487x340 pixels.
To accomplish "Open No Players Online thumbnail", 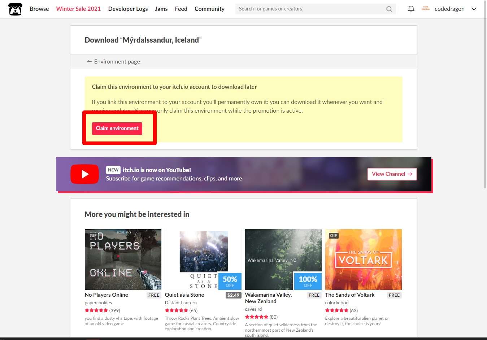I will [123, 260].
